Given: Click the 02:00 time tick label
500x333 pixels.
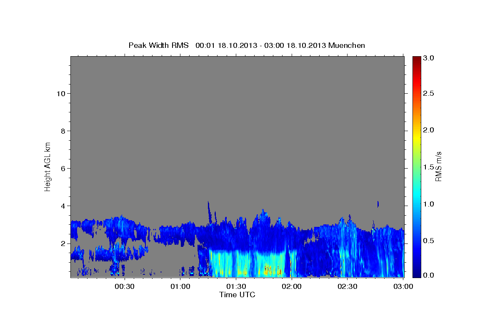Looking at the screenshot, I should tap(292, 286).
